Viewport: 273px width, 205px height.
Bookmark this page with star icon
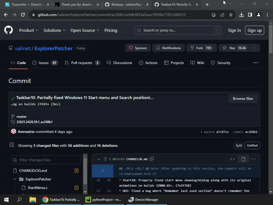pos(231,15)
